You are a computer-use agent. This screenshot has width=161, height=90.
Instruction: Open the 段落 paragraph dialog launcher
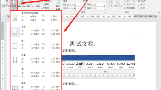click(x=105, y=13)
